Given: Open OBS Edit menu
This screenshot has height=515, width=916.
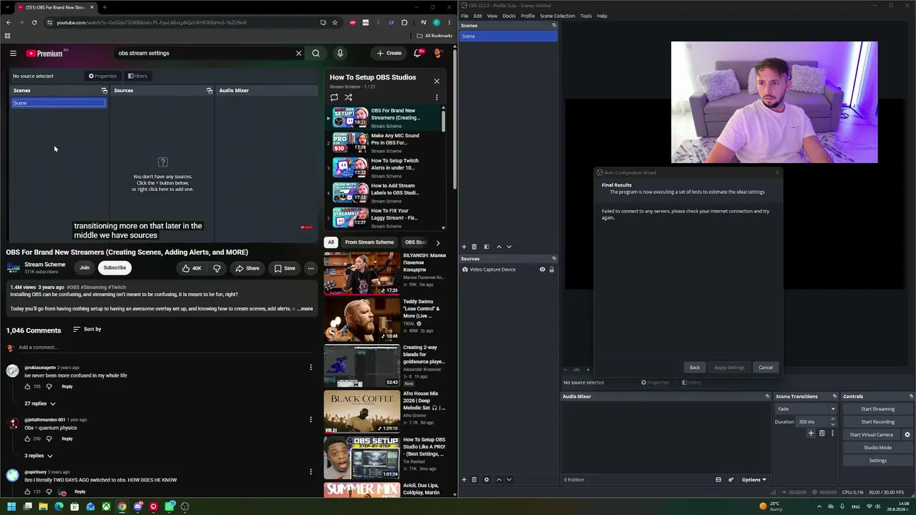Looking at the screenshot, I should (x=477, y=16).
